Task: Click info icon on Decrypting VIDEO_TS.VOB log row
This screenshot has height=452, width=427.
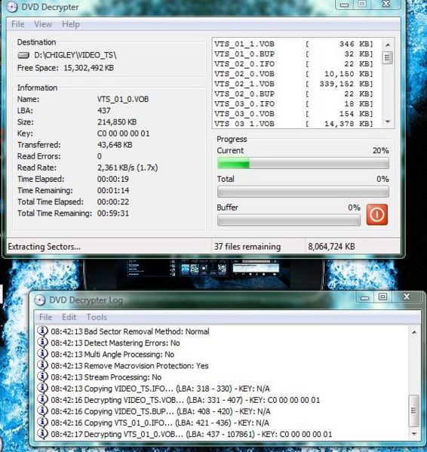Action: tap(43, 399)
